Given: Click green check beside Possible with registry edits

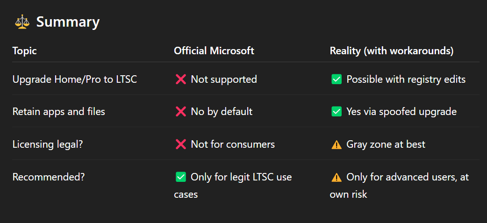Looking at the screenshot, I should click(337, 79).
